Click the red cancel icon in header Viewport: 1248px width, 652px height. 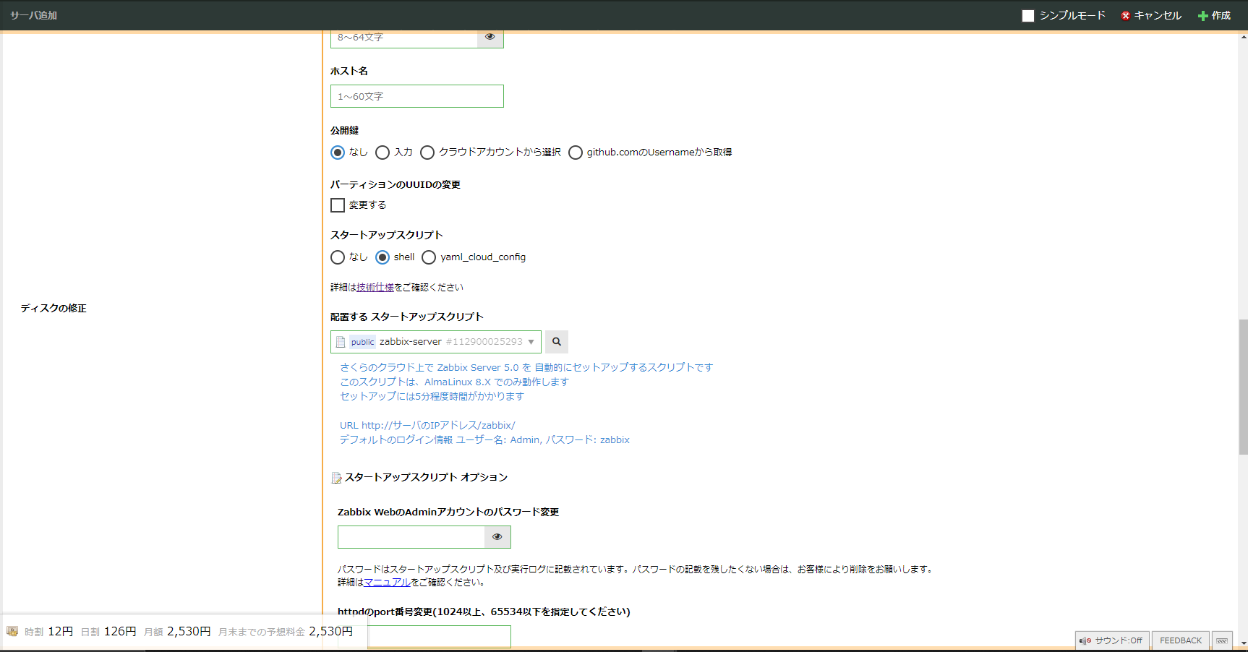point(1125,16)
